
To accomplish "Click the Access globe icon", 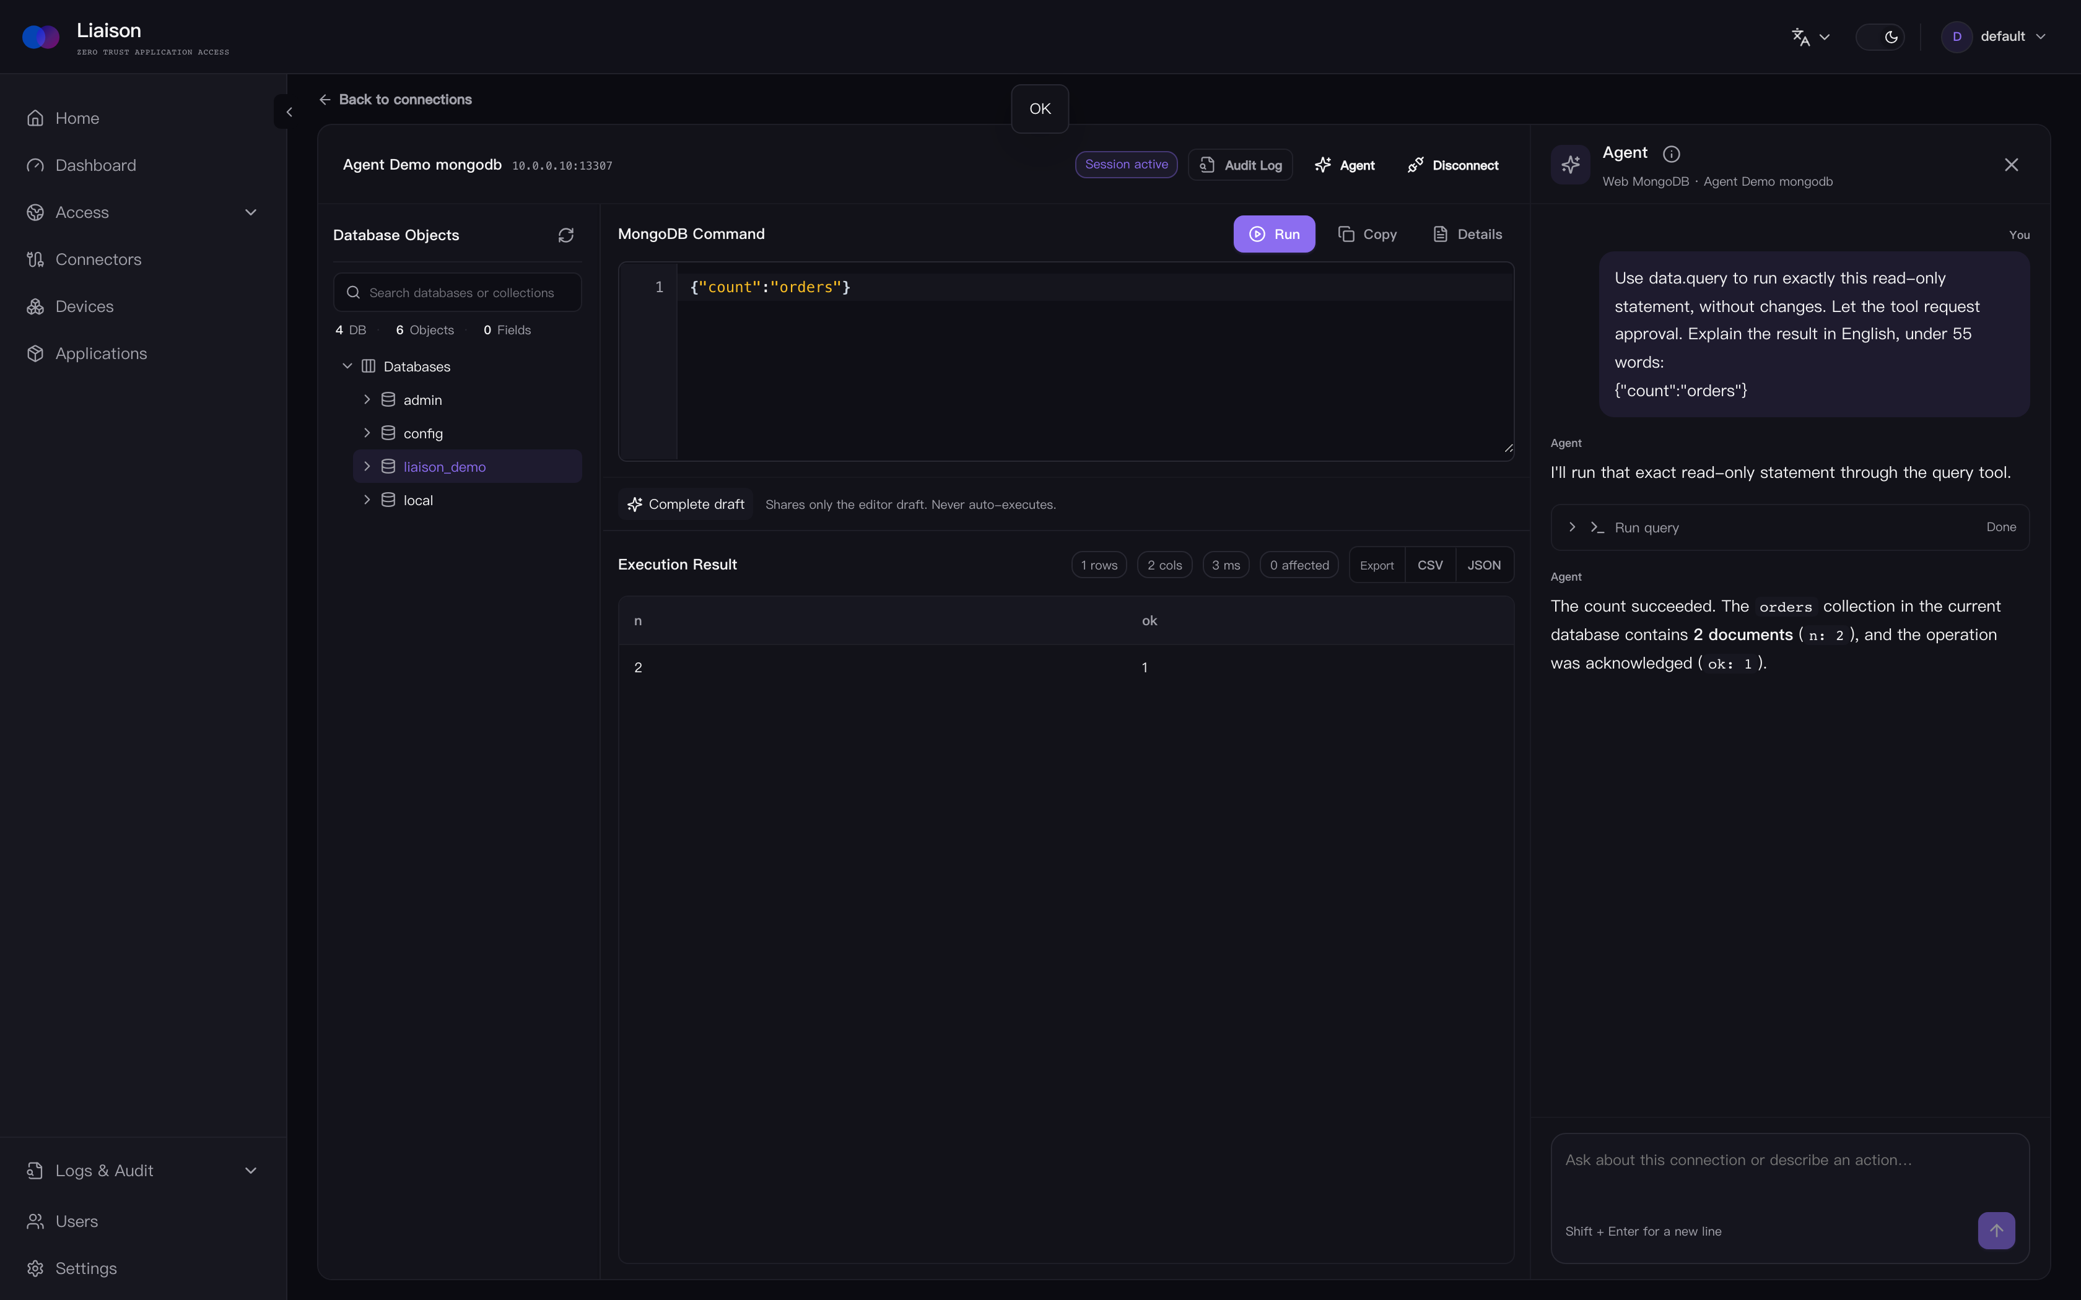I will click(x=35, y=212).
